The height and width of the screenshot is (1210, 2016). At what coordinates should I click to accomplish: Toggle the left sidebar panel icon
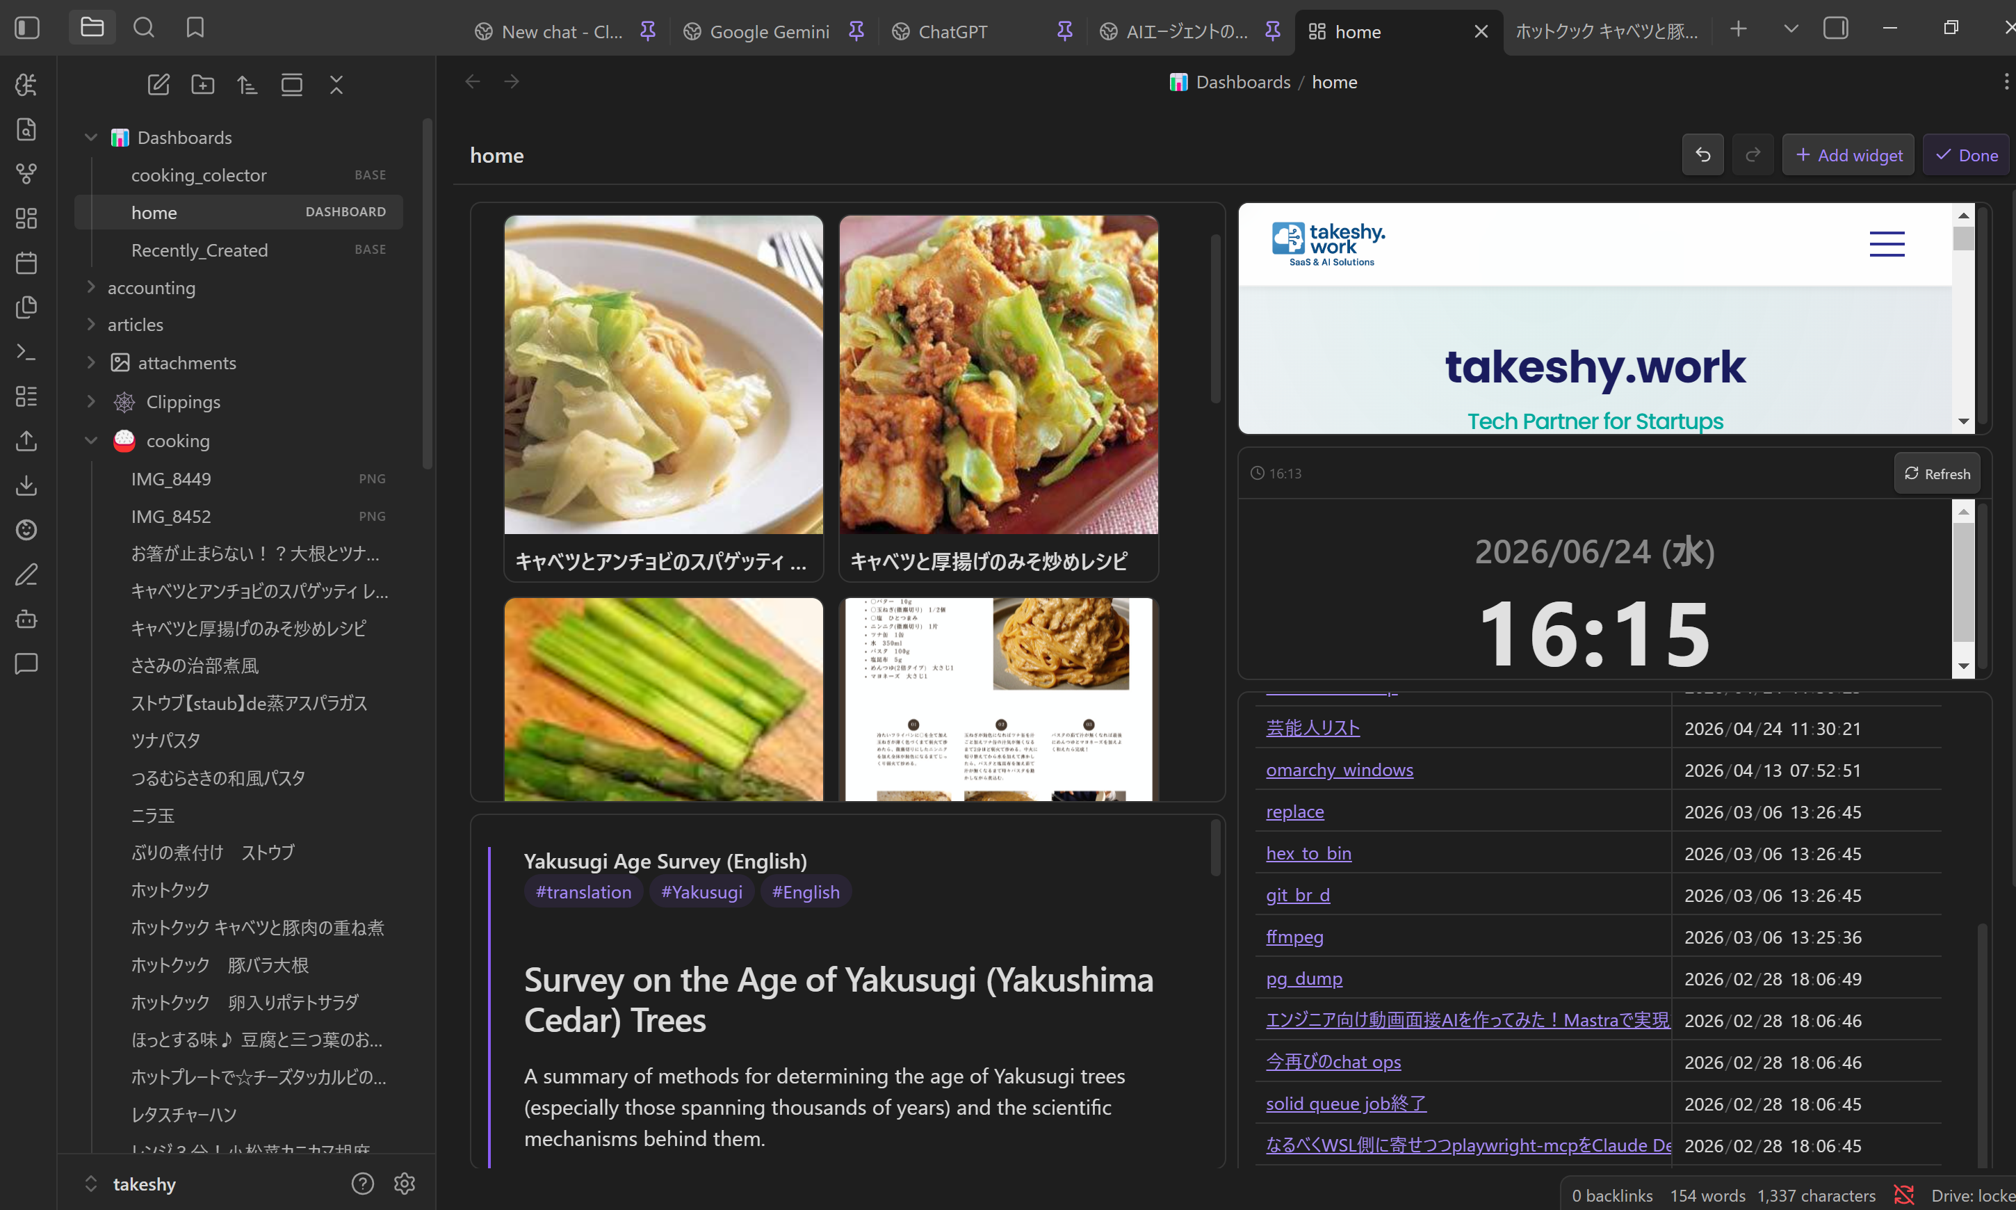click(27, 28)
